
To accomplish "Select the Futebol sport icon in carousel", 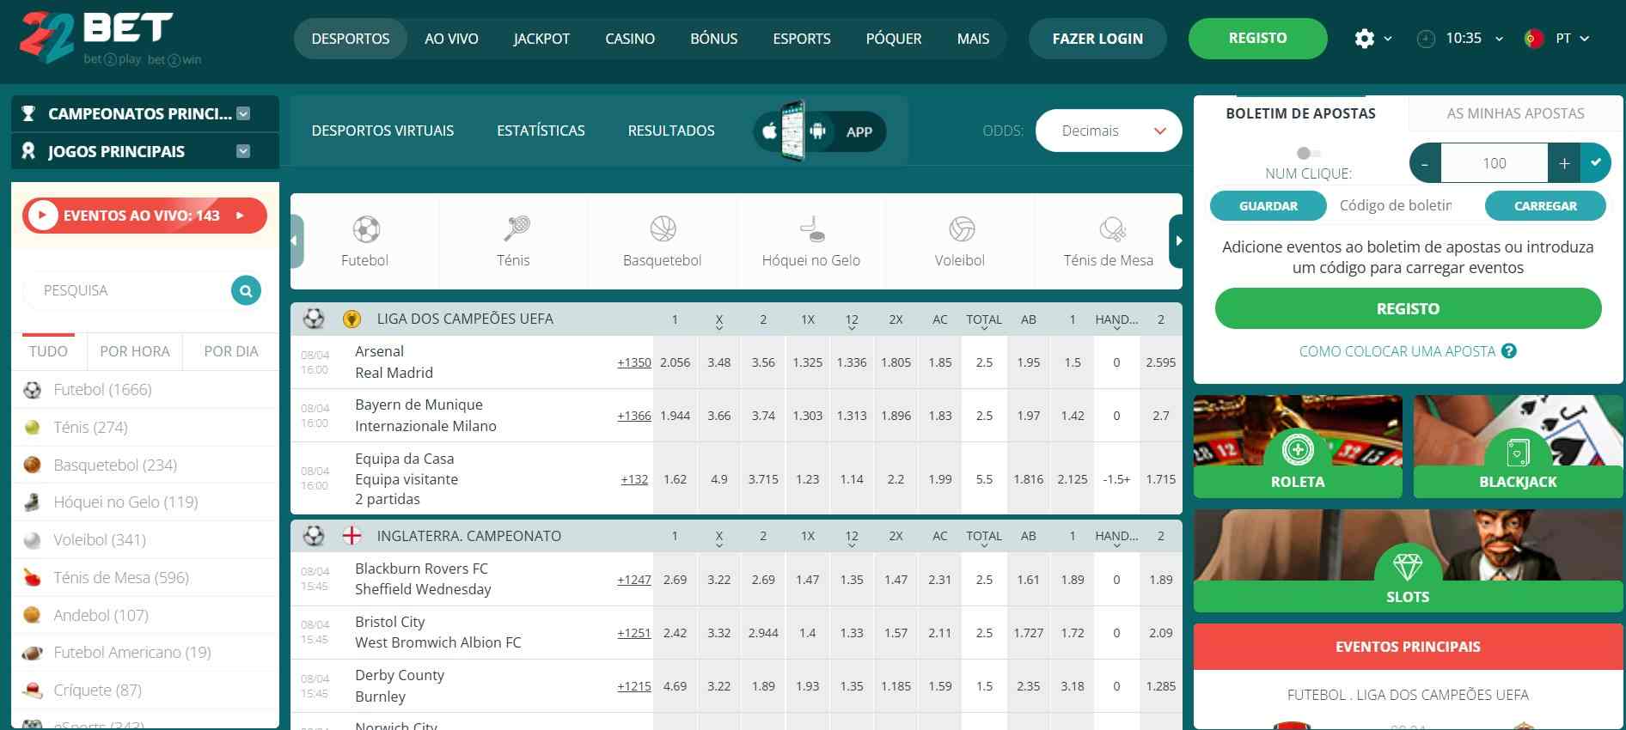I will pyautogui.click(x=366, y=229).
